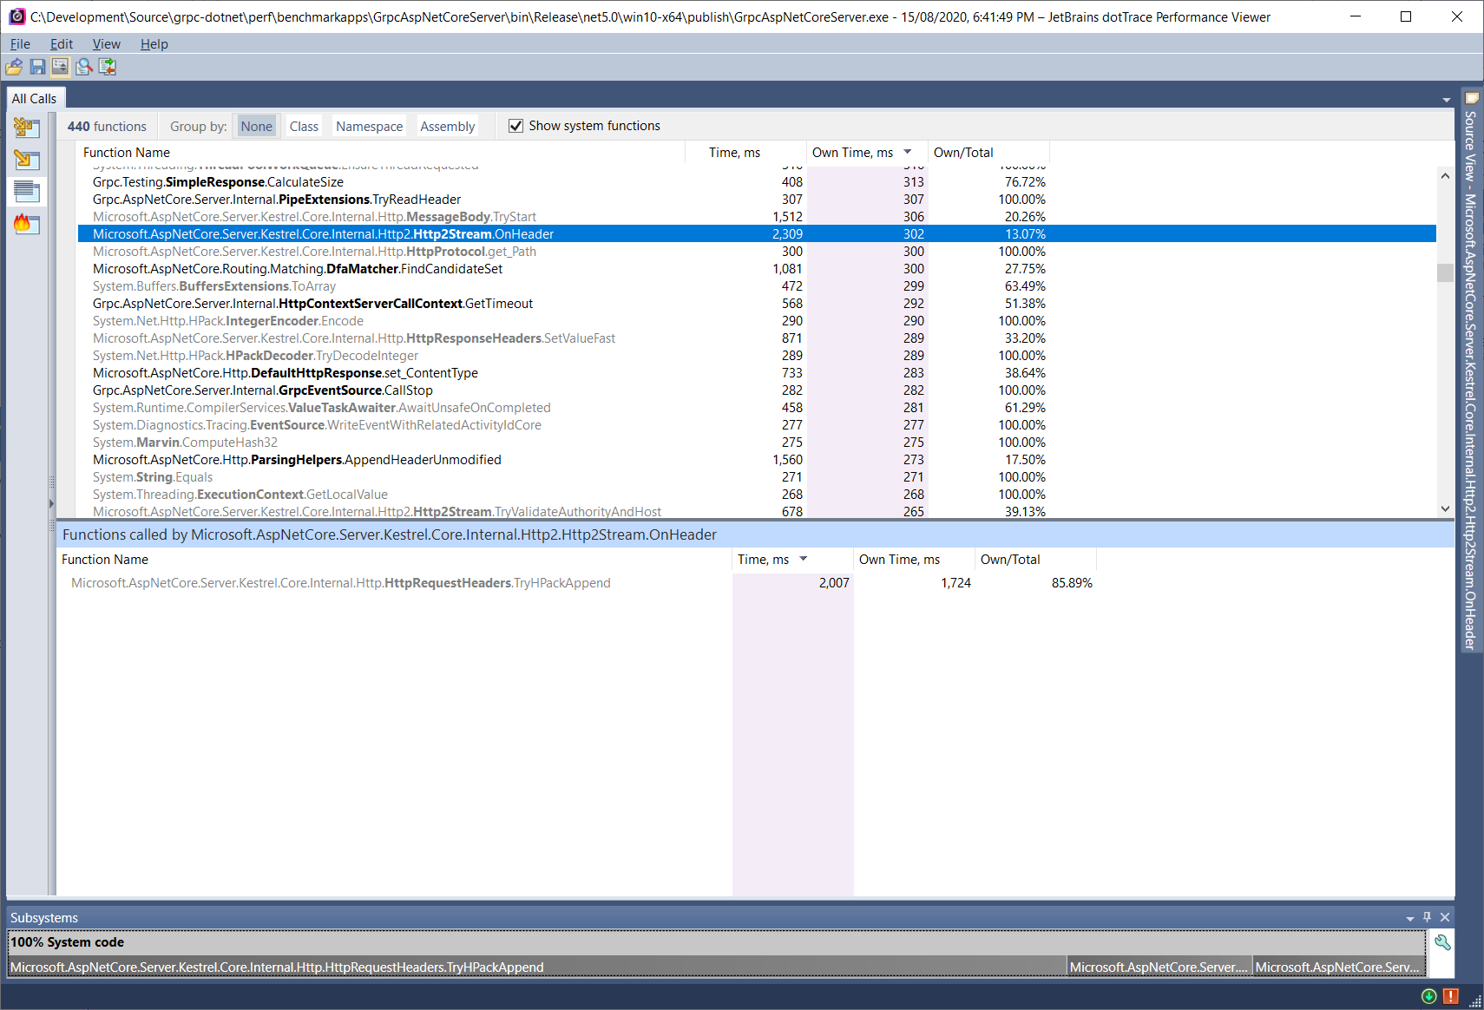Group functions by None

point(256,126)
